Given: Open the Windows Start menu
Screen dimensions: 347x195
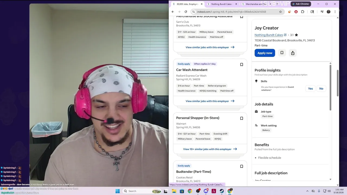Looking at the screenshot, I should [x=117, y=191].
